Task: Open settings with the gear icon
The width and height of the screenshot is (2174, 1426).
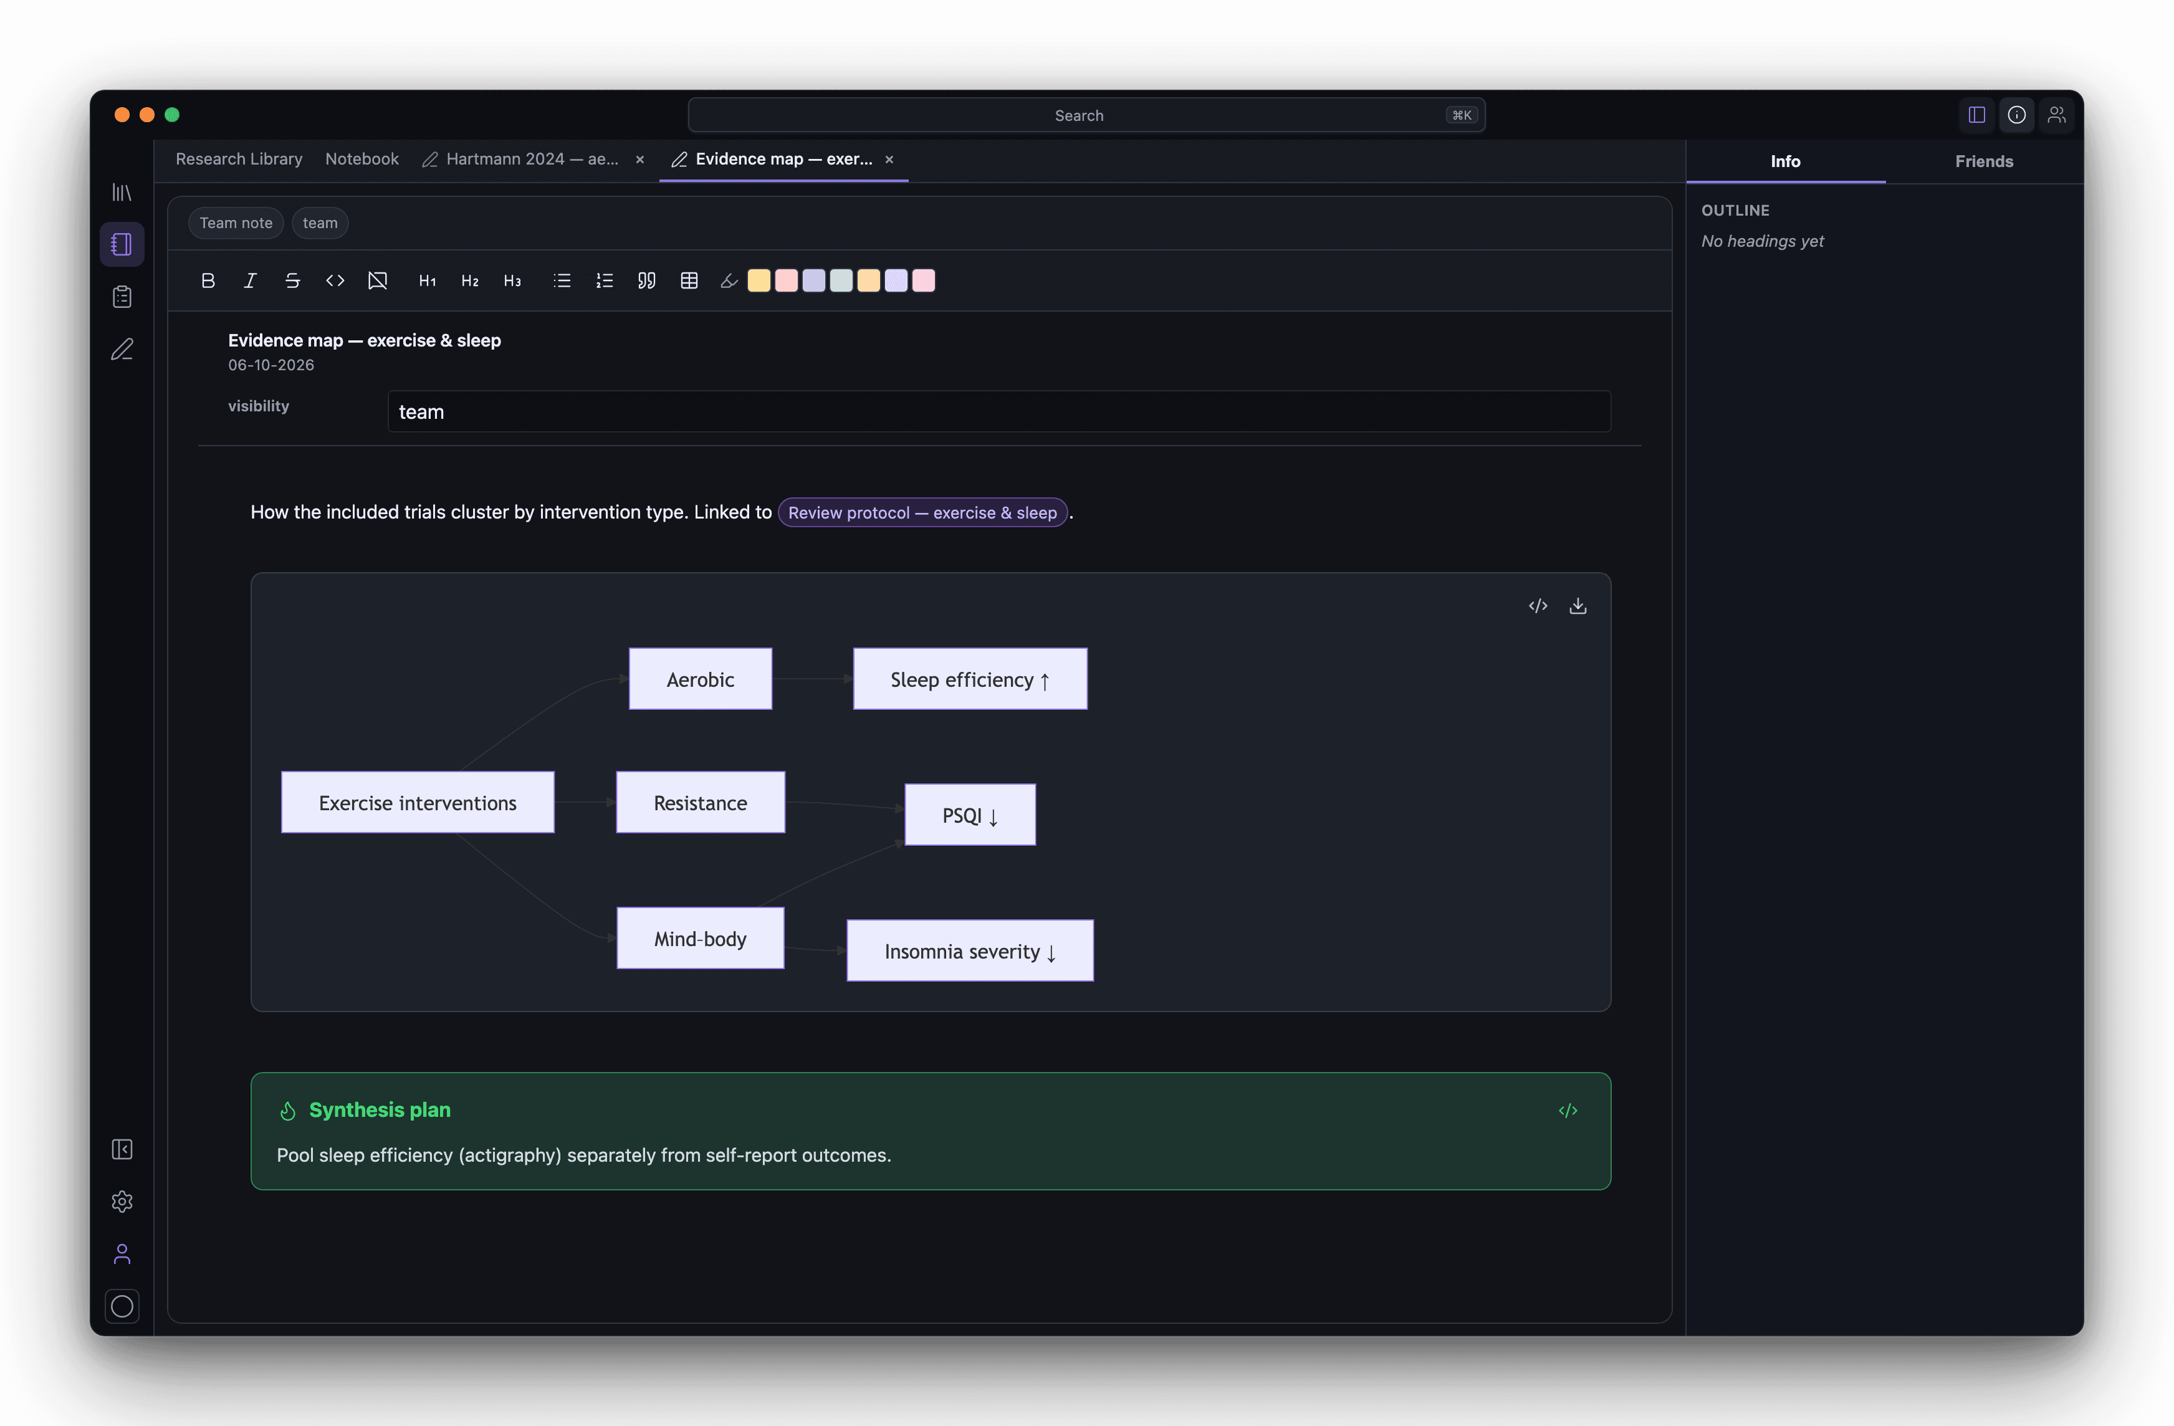Action: coord(122,1201)
